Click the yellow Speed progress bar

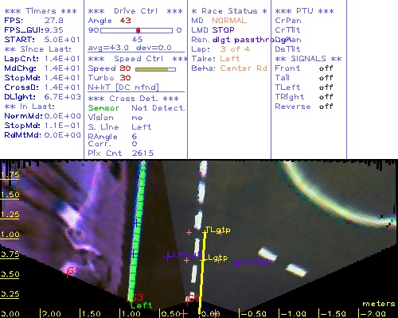point(155,69)
